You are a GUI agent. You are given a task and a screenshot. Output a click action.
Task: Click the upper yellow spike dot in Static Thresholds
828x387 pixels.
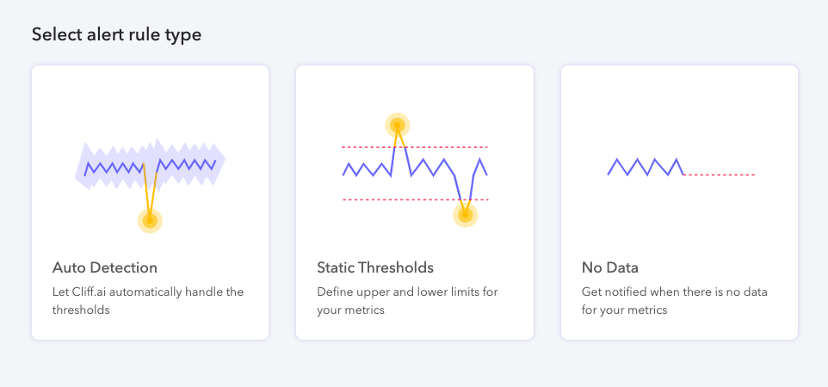coord(397,126)
